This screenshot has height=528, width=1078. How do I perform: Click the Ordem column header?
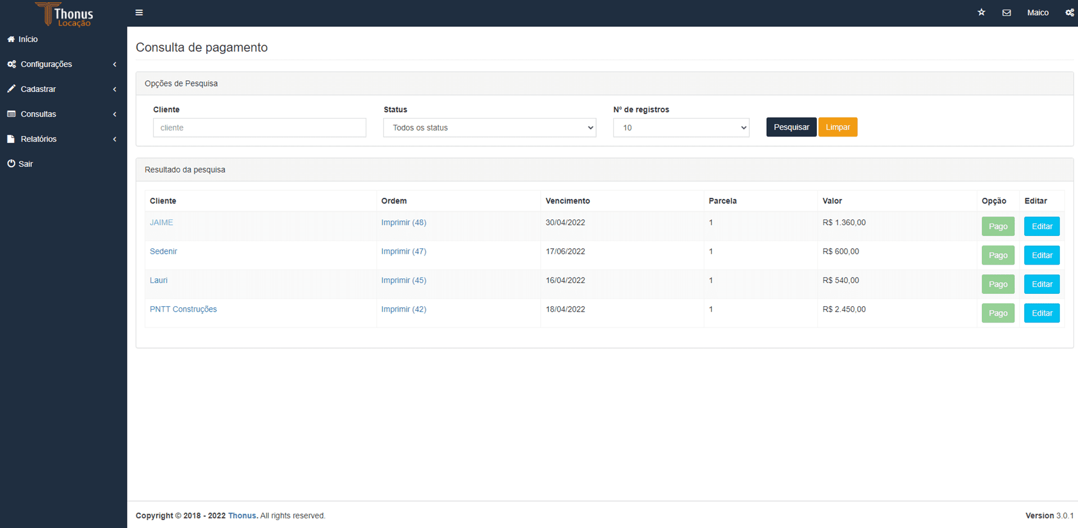tap(394, 201)
